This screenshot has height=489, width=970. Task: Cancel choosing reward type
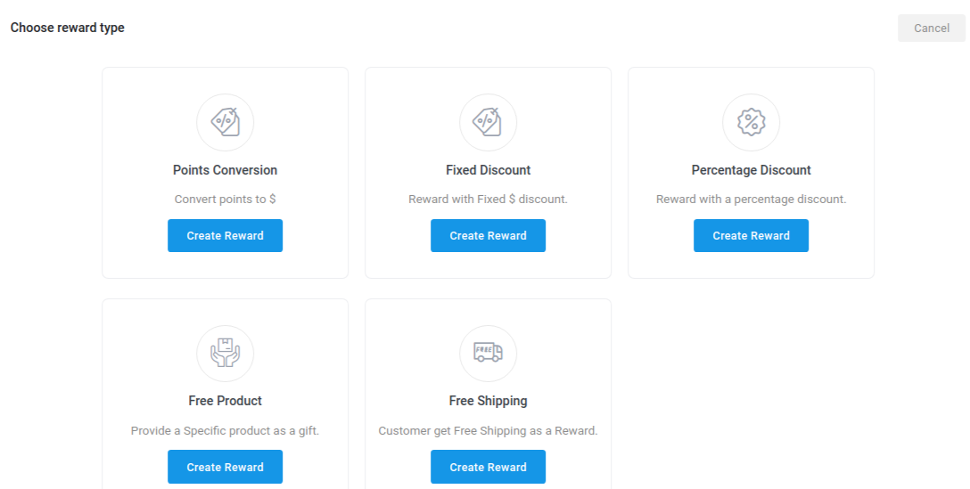point(932,28)
